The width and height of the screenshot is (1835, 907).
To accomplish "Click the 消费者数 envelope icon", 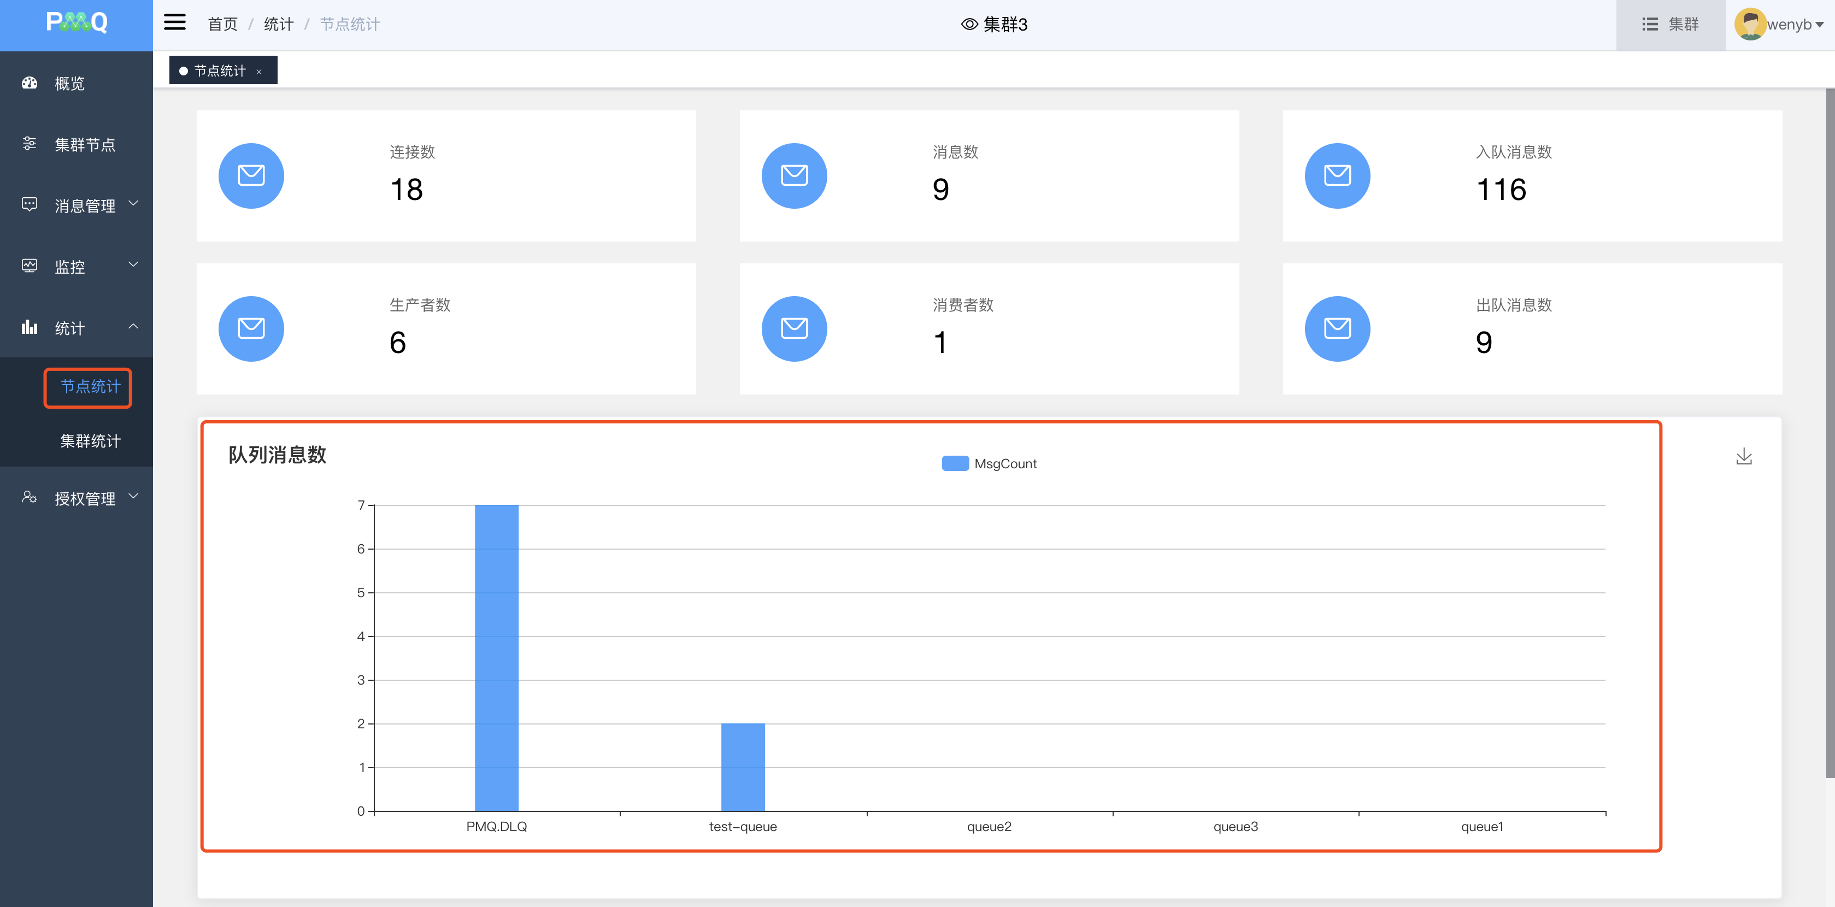I will click(793, 328).
